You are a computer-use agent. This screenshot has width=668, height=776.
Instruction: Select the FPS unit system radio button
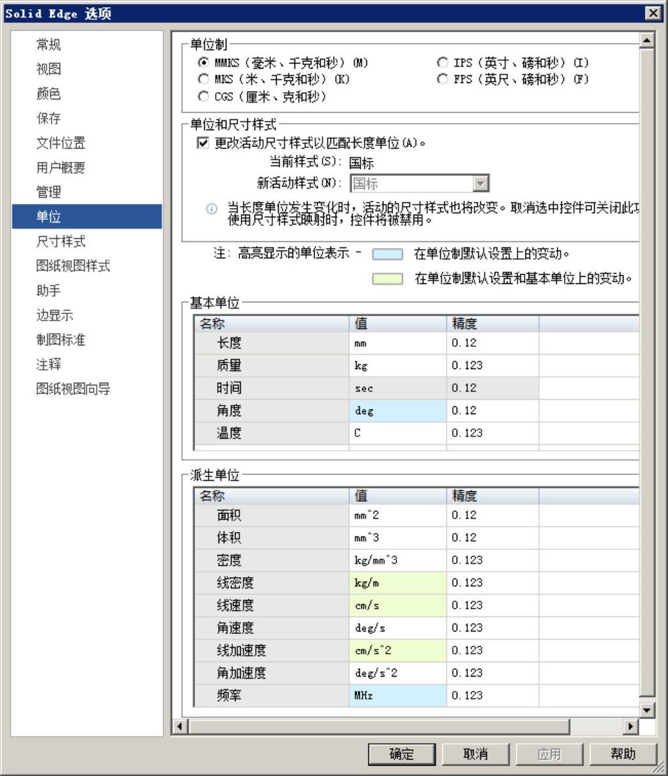point(442,79)
